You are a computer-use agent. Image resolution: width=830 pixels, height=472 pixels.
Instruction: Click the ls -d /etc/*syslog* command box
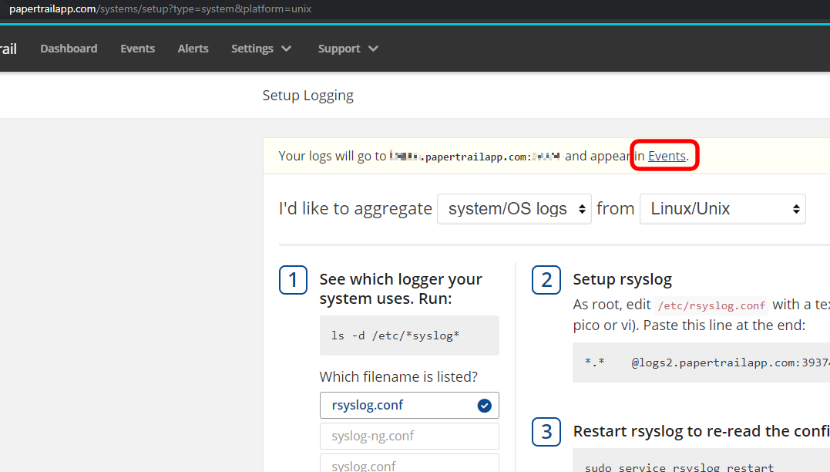(x=409, y=335)
